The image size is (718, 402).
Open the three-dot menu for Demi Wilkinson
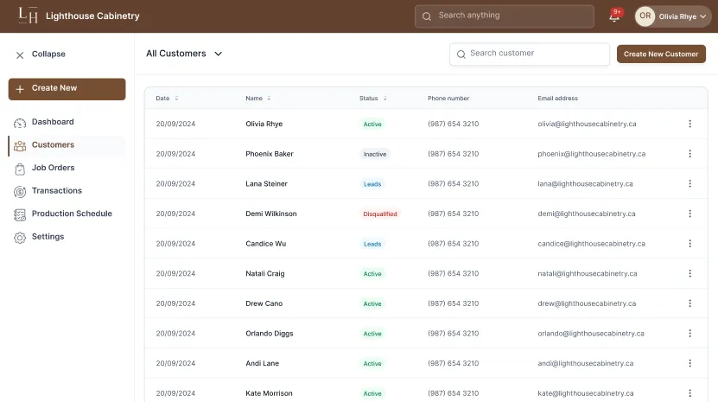pos(689,214)
